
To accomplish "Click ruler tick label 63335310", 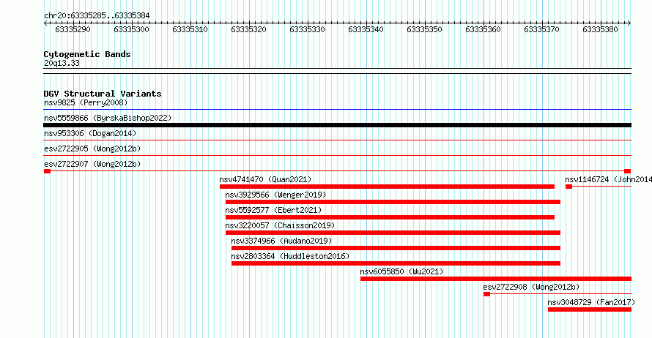I will [x=190, y=29].
